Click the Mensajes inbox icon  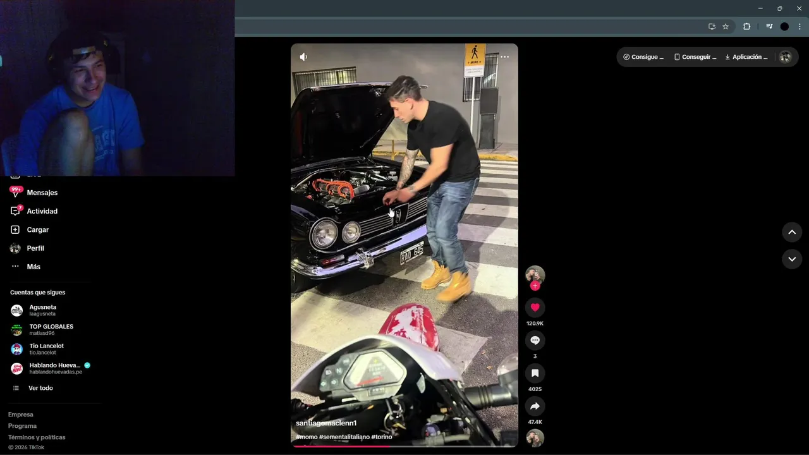(x=15, y=192)
